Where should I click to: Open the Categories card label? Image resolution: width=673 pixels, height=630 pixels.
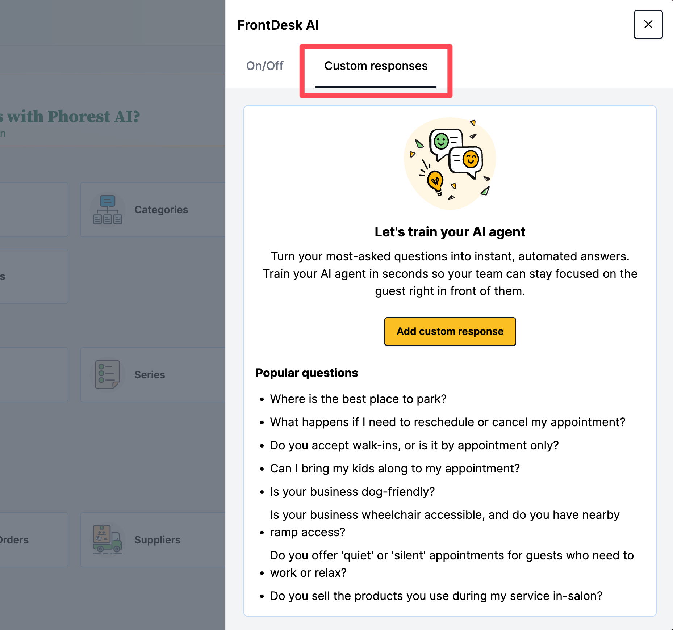tap(161, 210)
